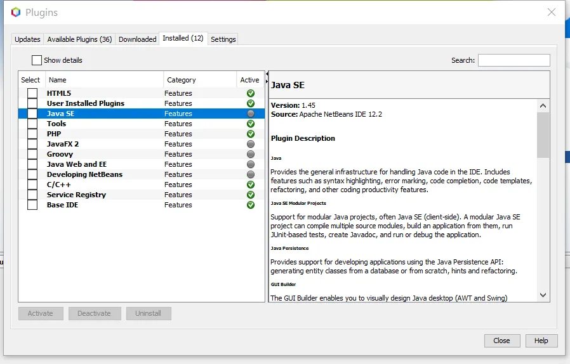Switch to the Updates tab

pos(27,39)
